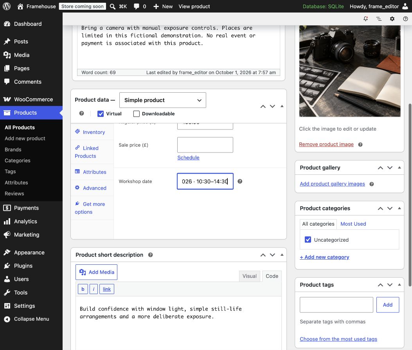Open the activity list icon
This screenshot has width=412, height=350.
[x=379, y=19]
